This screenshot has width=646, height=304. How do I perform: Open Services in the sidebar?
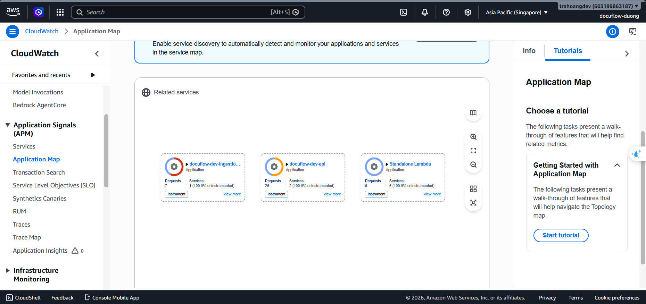[x=24, y=146]
